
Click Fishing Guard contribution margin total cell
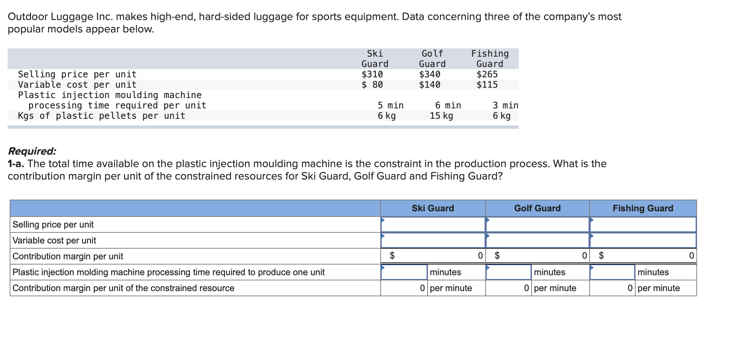coord(643,256)
